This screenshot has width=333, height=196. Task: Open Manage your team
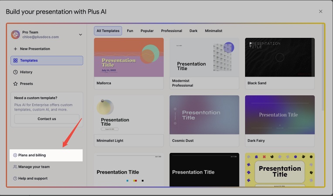point(46,167)
